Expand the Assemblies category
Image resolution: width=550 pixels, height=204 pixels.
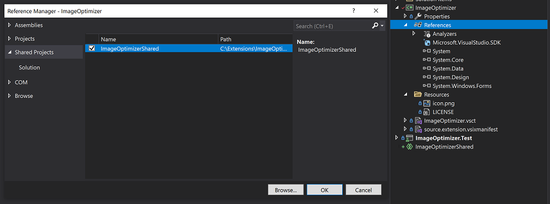(9, 25)
